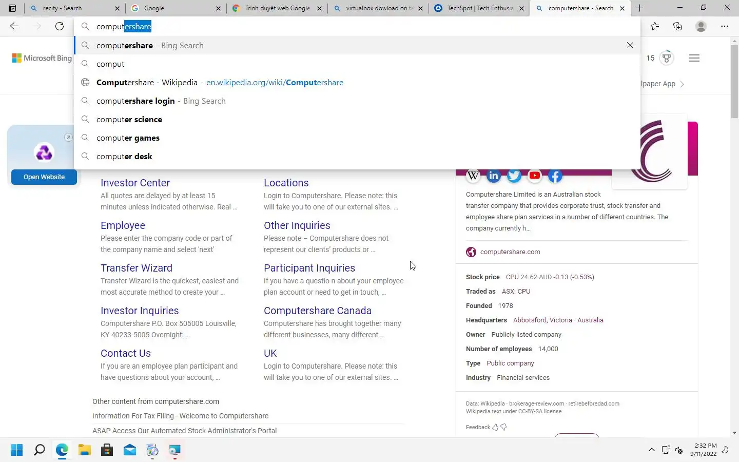Open Bing Rewards trophy icon
The width and height of the screenshot is (739, 462).
[x=667, y=58]
